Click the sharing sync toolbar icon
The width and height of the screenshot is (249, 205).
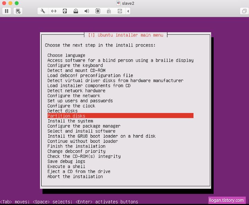120,11
